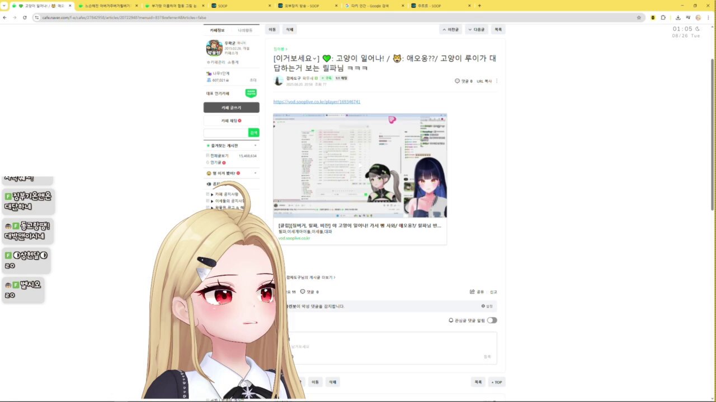Close the Google 검색 browser tab
The width and height of the screenshot is (716, 402).
(x=402, y=6)
